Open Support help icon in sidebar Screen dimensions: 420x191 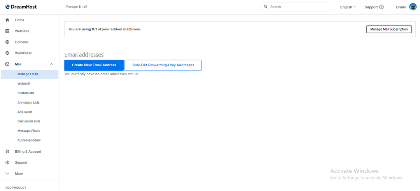7,162
